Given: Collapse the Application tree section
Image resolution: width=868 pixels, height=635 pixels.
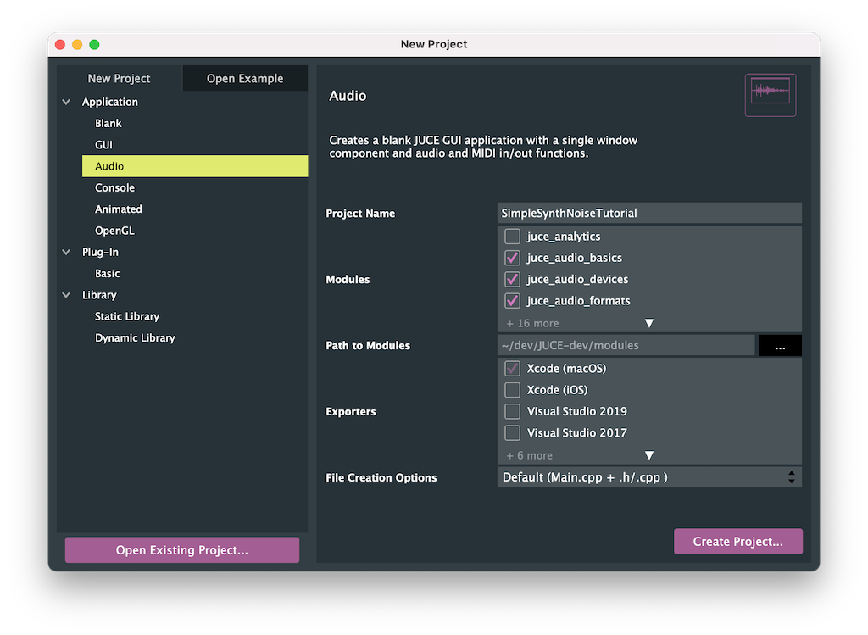Looking at the screenshot, I should coord(66,102).
